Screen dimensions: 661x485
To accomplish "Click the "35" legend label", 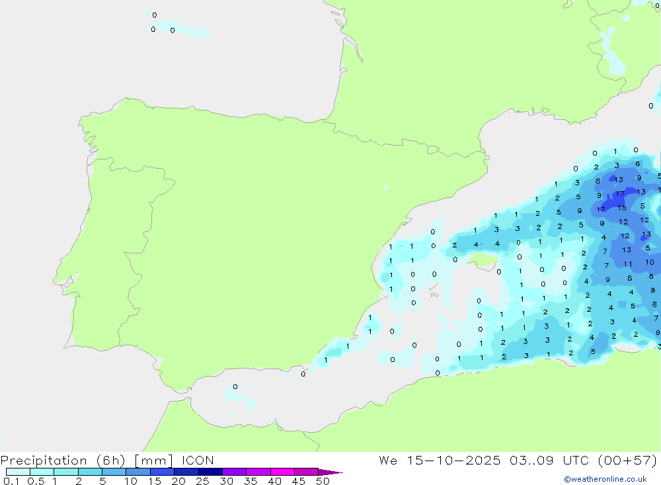I will [251, 481].
